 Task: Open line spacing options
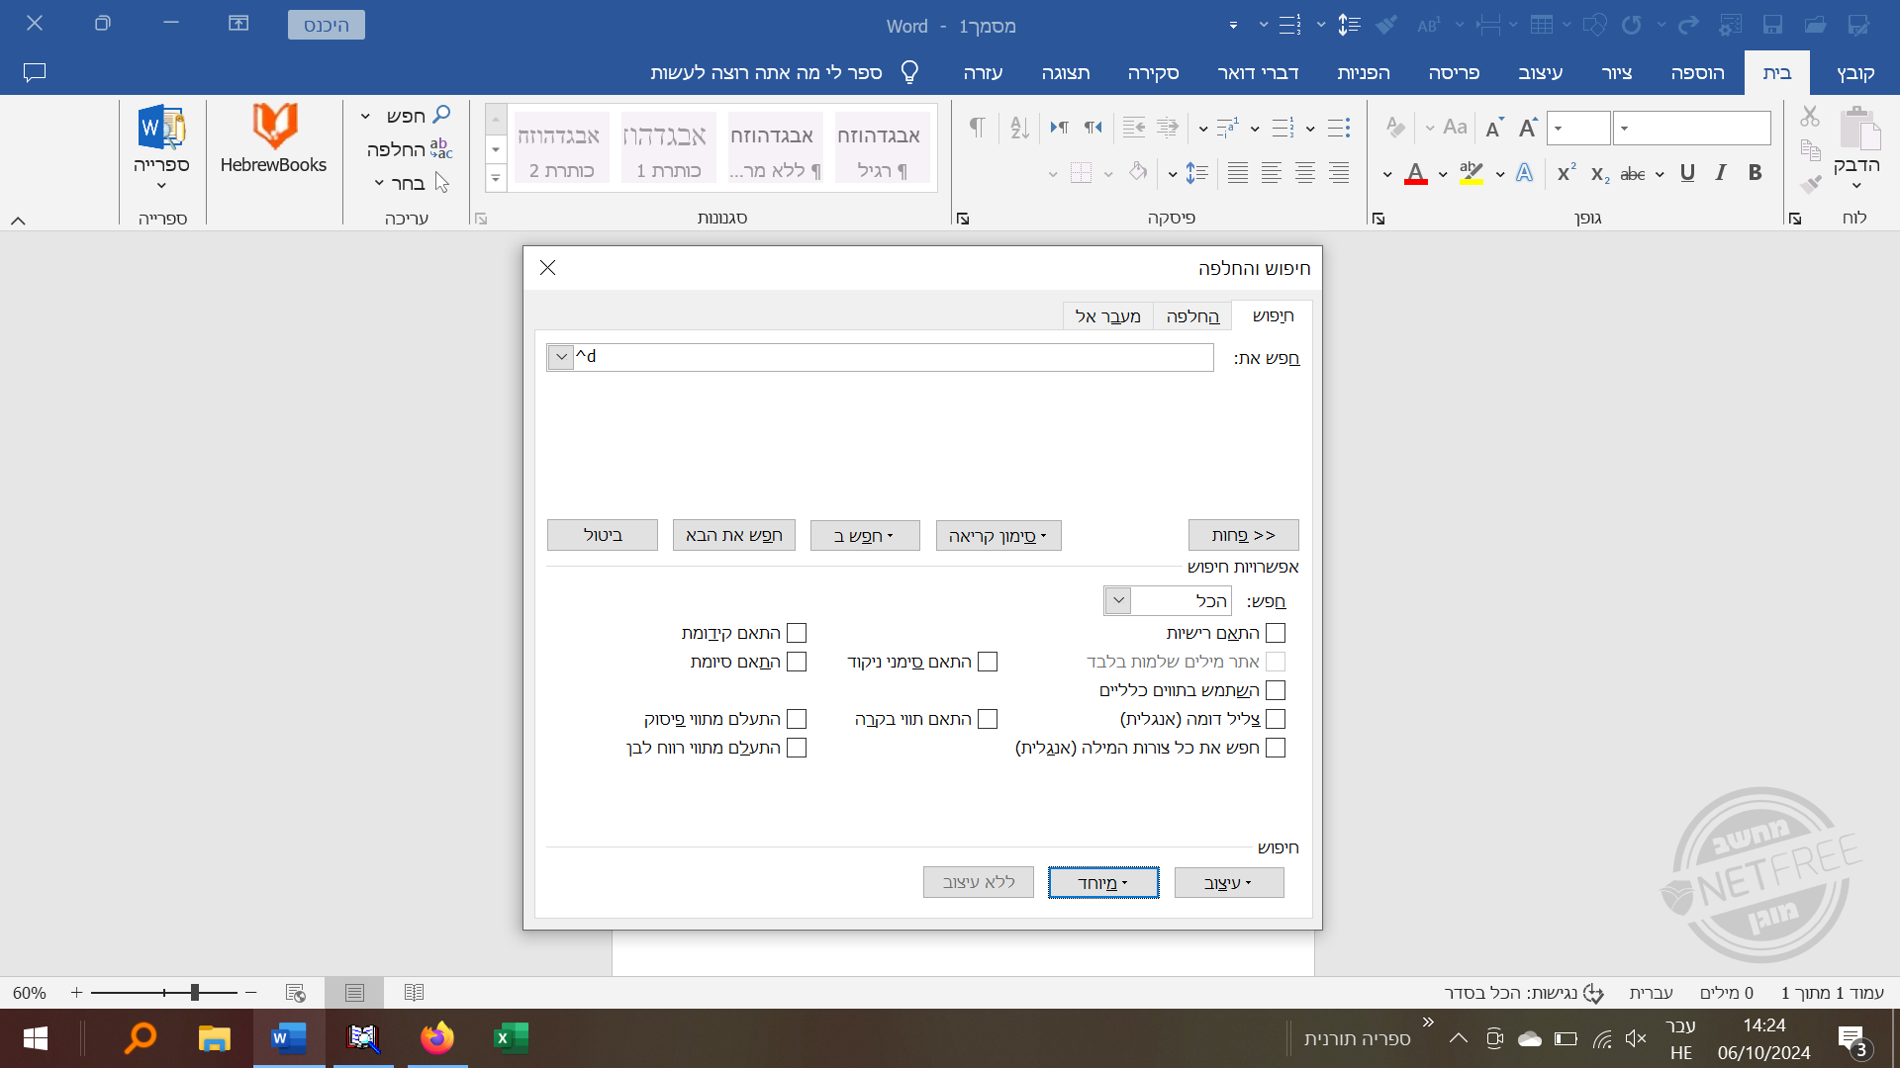pos(1196,173)
